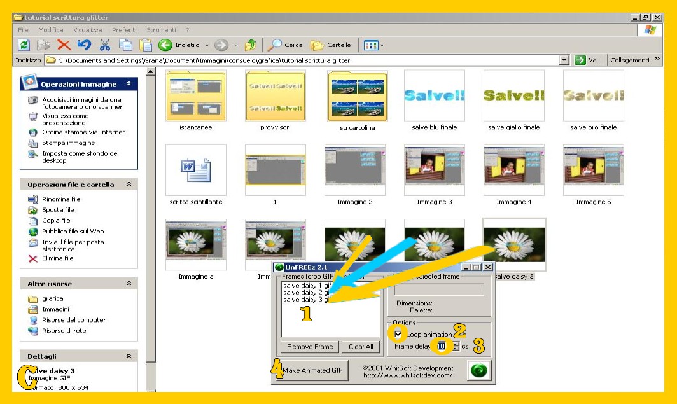677x404 pixels.
Task: Click the Paste clipboard icon
Action: [146, 45]
